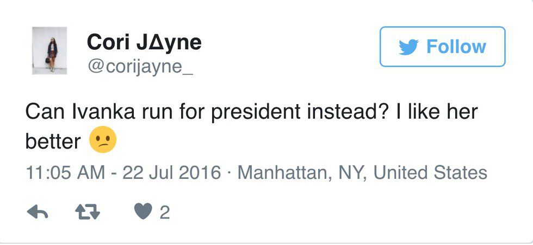
Task: Click the word 'better' on second line
Action: (53, 142)
